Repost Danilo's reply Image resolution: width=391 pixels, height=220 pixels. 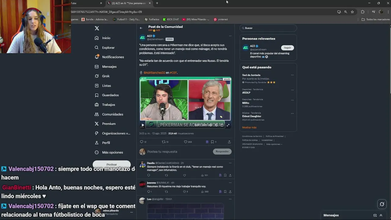(166, 175)
